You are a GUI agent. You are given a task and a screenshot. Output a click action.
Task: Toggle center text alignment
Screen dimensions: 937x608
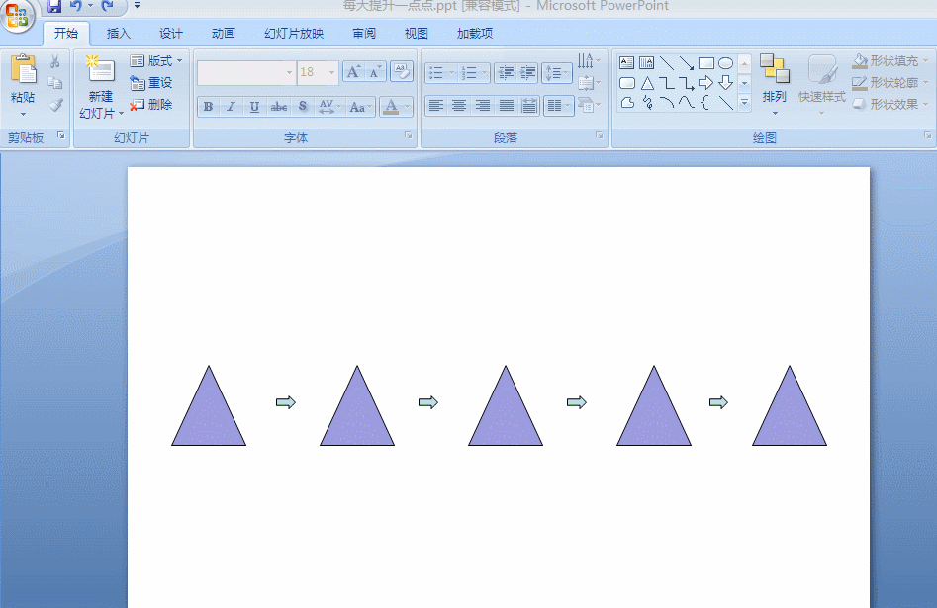(459, 107)
